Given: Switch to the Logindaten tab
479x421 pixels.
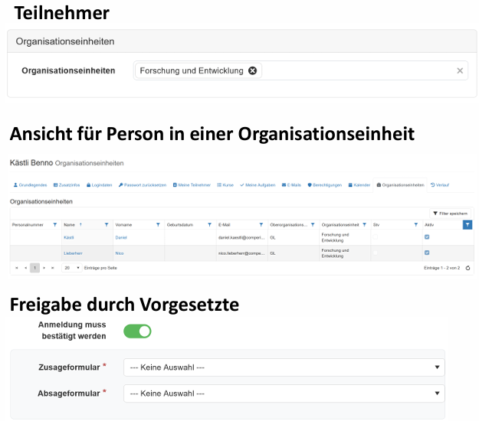Looking at the screenshot, I should [x=100, y=185].
